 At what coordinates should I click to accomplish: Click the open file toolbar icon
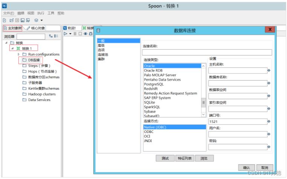point(11,20)
